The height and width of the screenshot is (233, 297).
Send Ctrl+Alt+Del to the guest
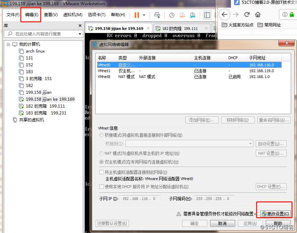(x=157, y=15)
